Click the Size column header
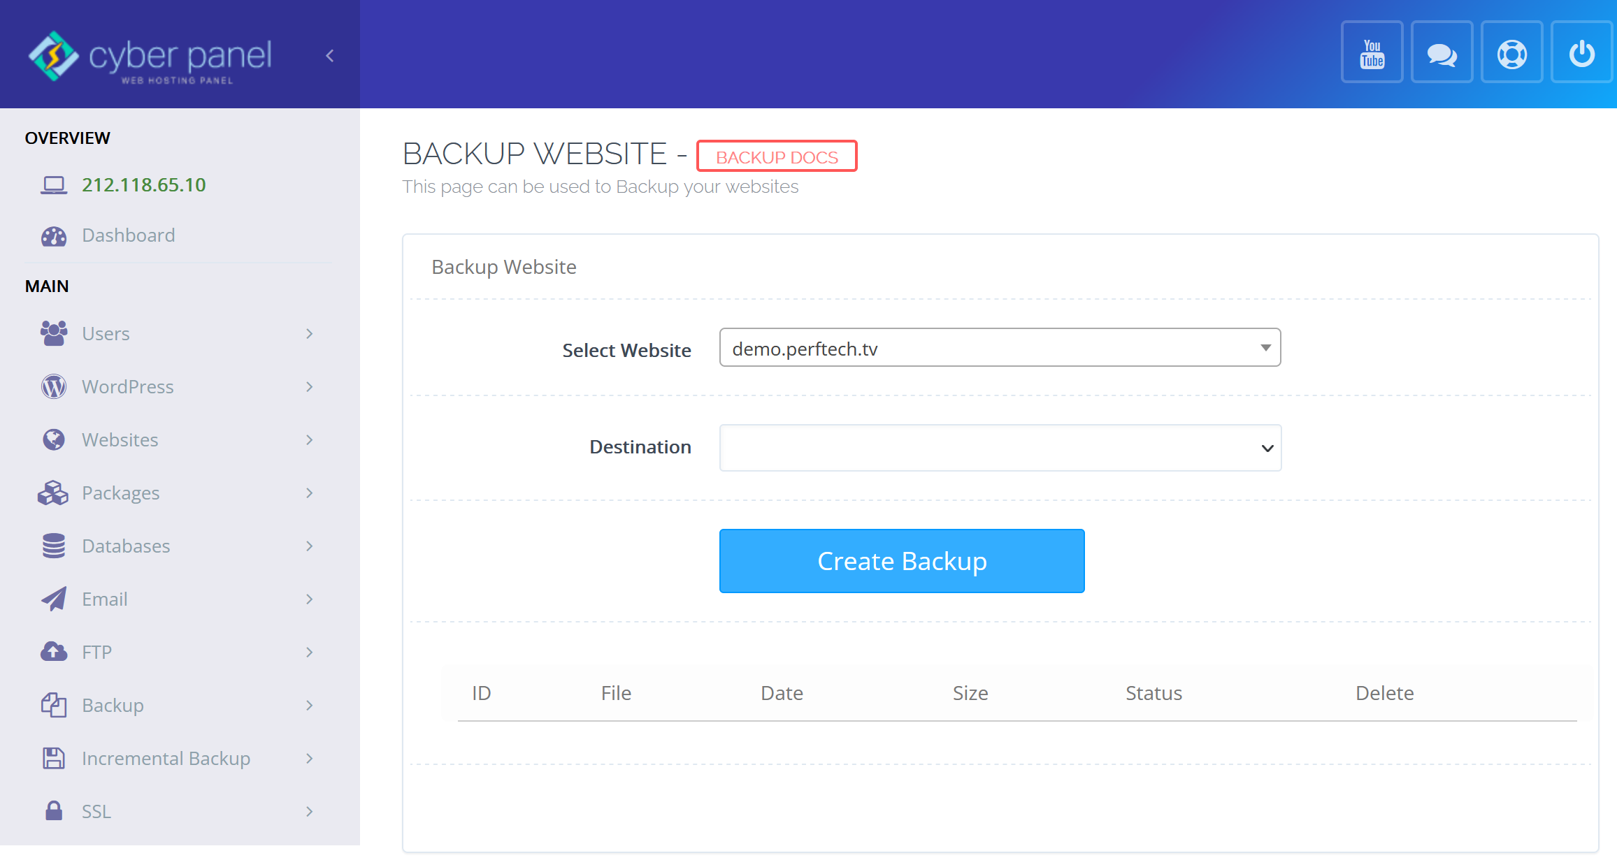 pyautogui.click(x=970, y=693)
